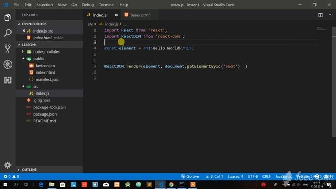Open Windows Start menu
This screenshot has width=336, height=189.
click(x=5, y=184)
